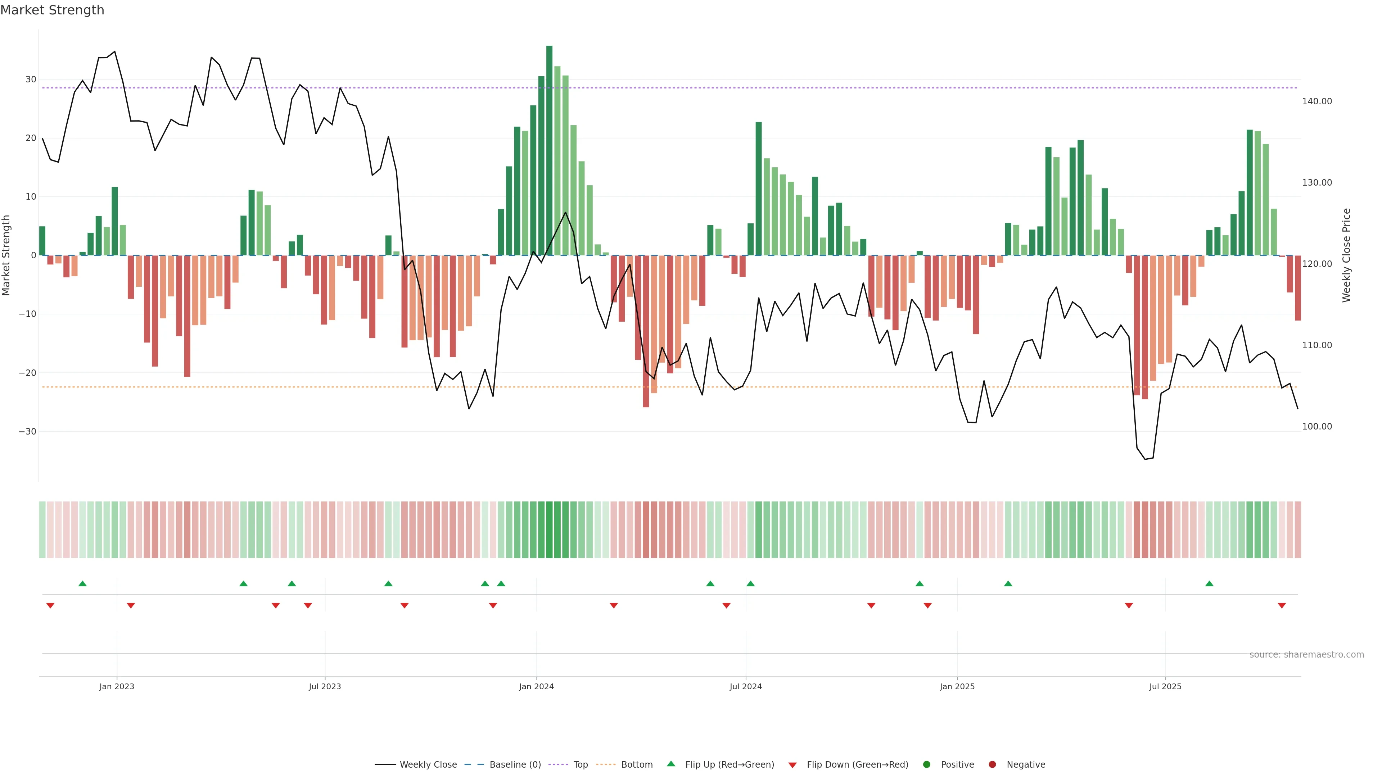
Task: Click the Flip Up green triangle legend icon
Action: pyautogui.click(x=670, y=764)
